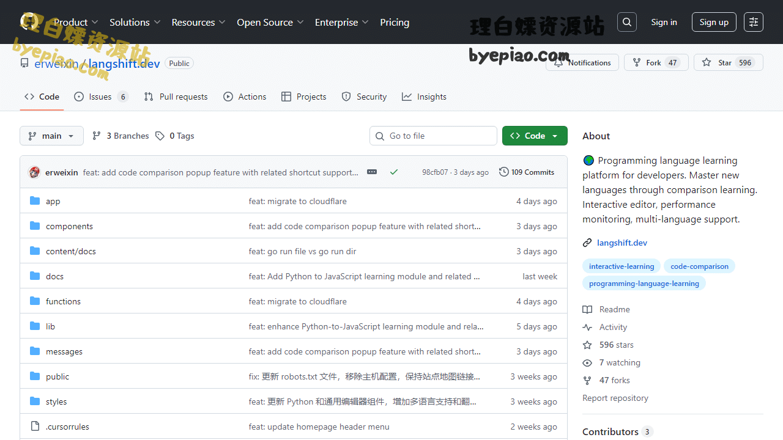Switch to the Actions tab
The width and height of the screenshot is (783, 440).
(x=245, y=97)
